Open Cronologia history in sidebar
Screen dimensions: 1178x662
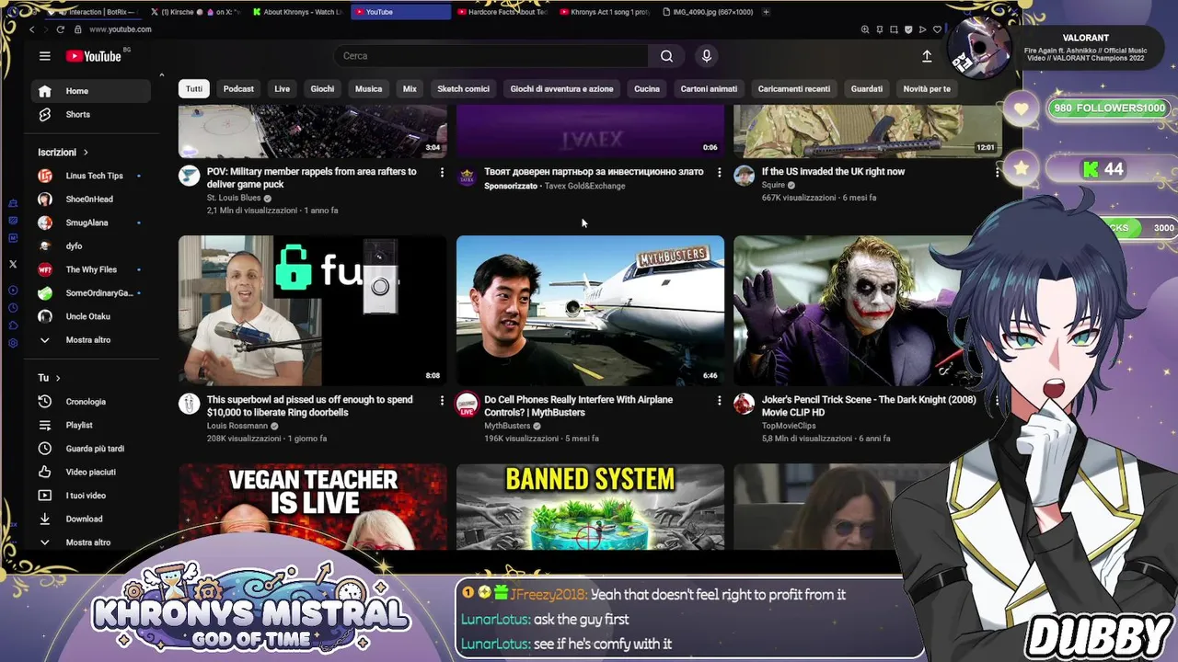(90, 402)
